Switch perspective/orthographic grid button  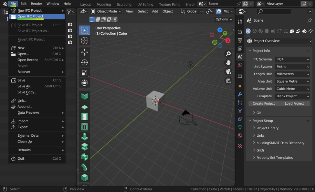(x=228, y=81)
